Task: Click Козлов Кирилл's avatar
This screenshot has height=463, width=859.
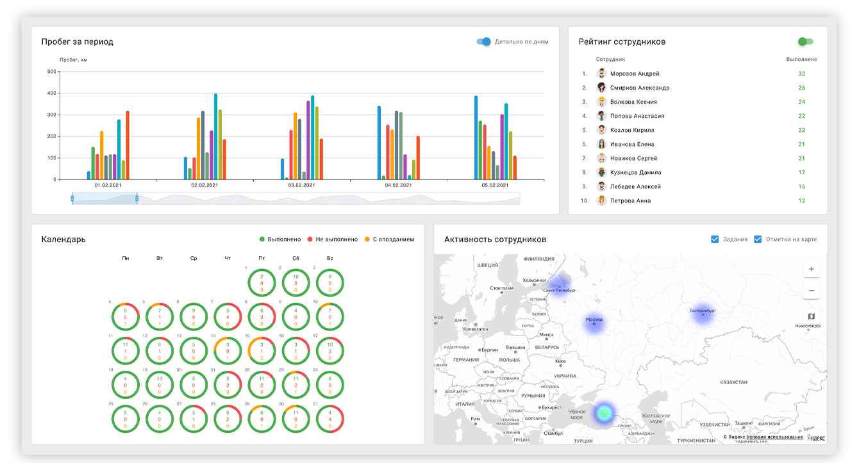Action: pos(602,130)
